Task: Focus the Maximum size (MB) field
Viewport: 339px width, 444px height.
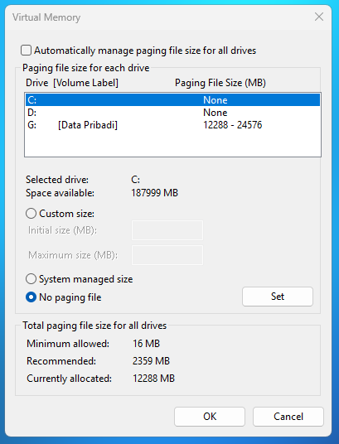Action: pos(167,255)
